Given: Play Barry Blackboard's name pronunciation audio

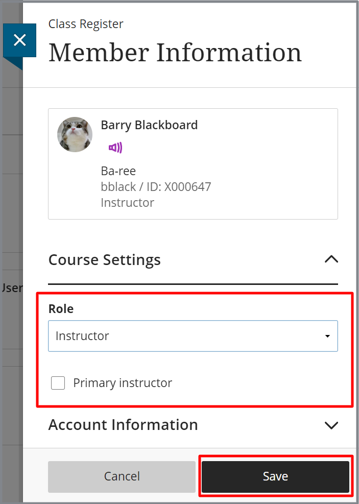Looking at the screenshot, I should tap(115, 148).
